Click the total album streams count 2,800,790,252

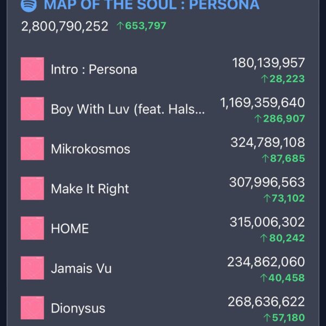point(65,26)
